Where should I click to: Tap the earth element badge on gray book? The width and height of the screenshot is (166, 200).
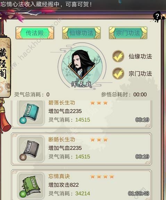(23, 157)
